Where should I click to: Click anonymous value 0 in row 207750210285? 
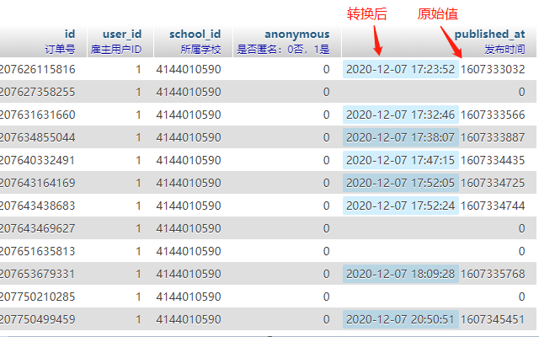pyautogui.click(x=326, y=297)
